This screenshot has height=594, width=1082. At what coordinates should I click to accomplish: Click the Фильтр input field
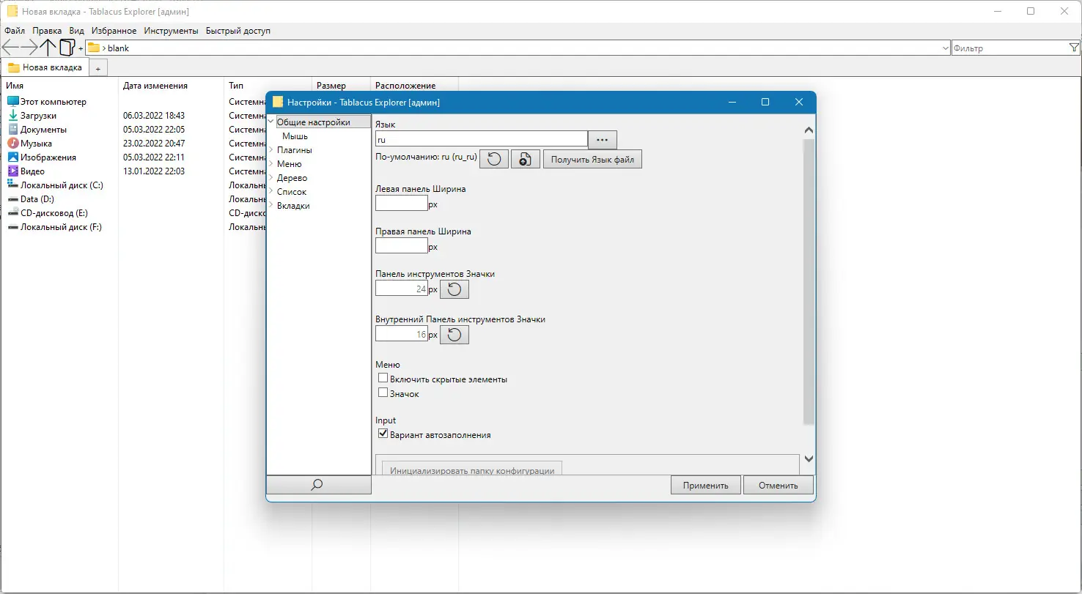tap(1009, 48)
